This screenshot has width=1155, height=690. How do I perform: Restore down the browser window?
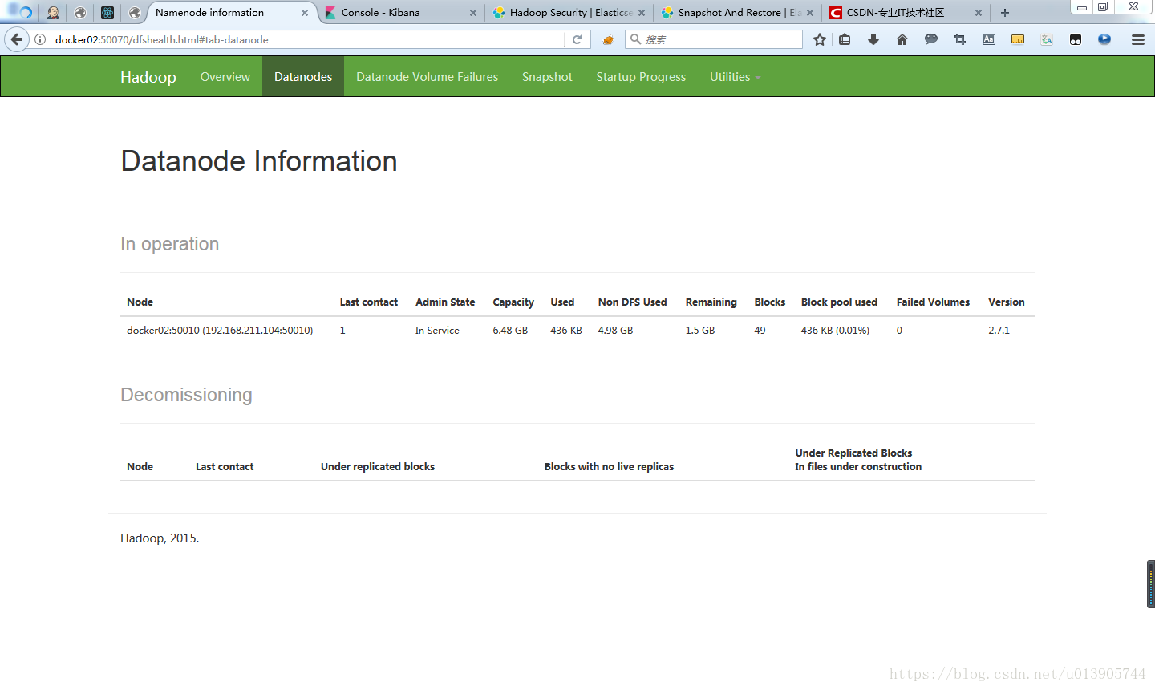[x=1103, y=6]
